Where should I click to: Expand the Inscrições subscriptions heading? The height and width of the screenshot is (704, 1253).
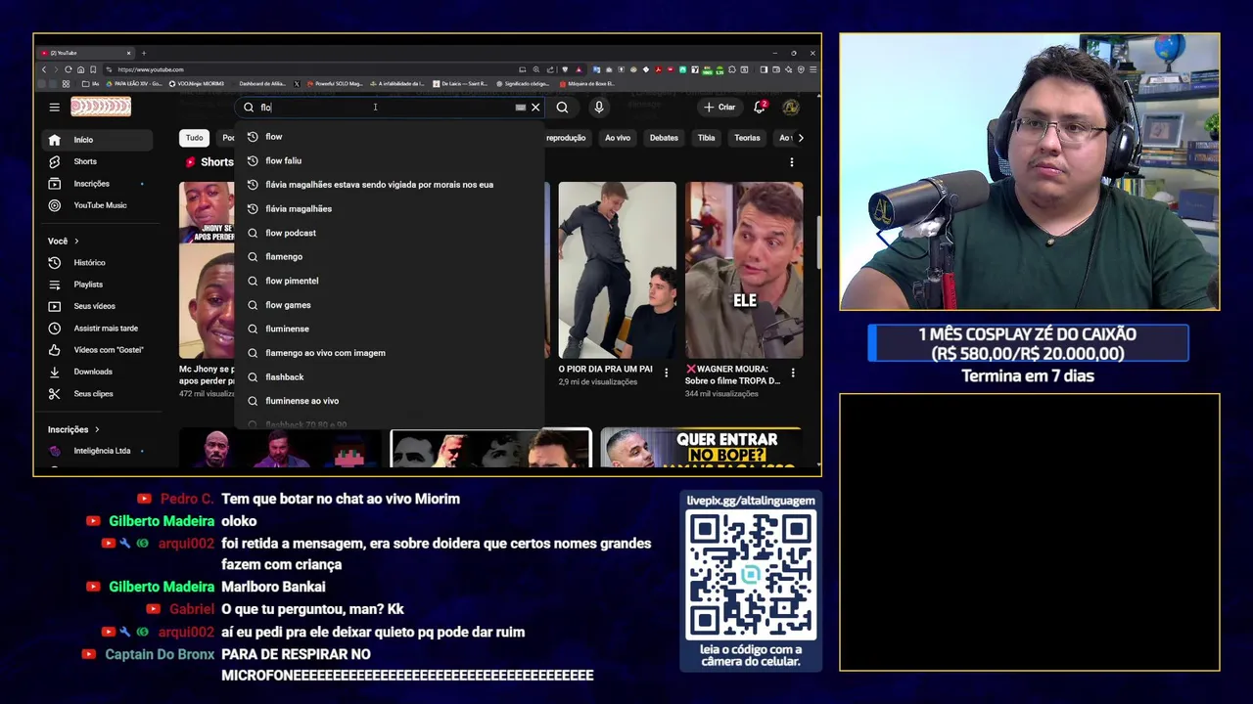[73, 429]
